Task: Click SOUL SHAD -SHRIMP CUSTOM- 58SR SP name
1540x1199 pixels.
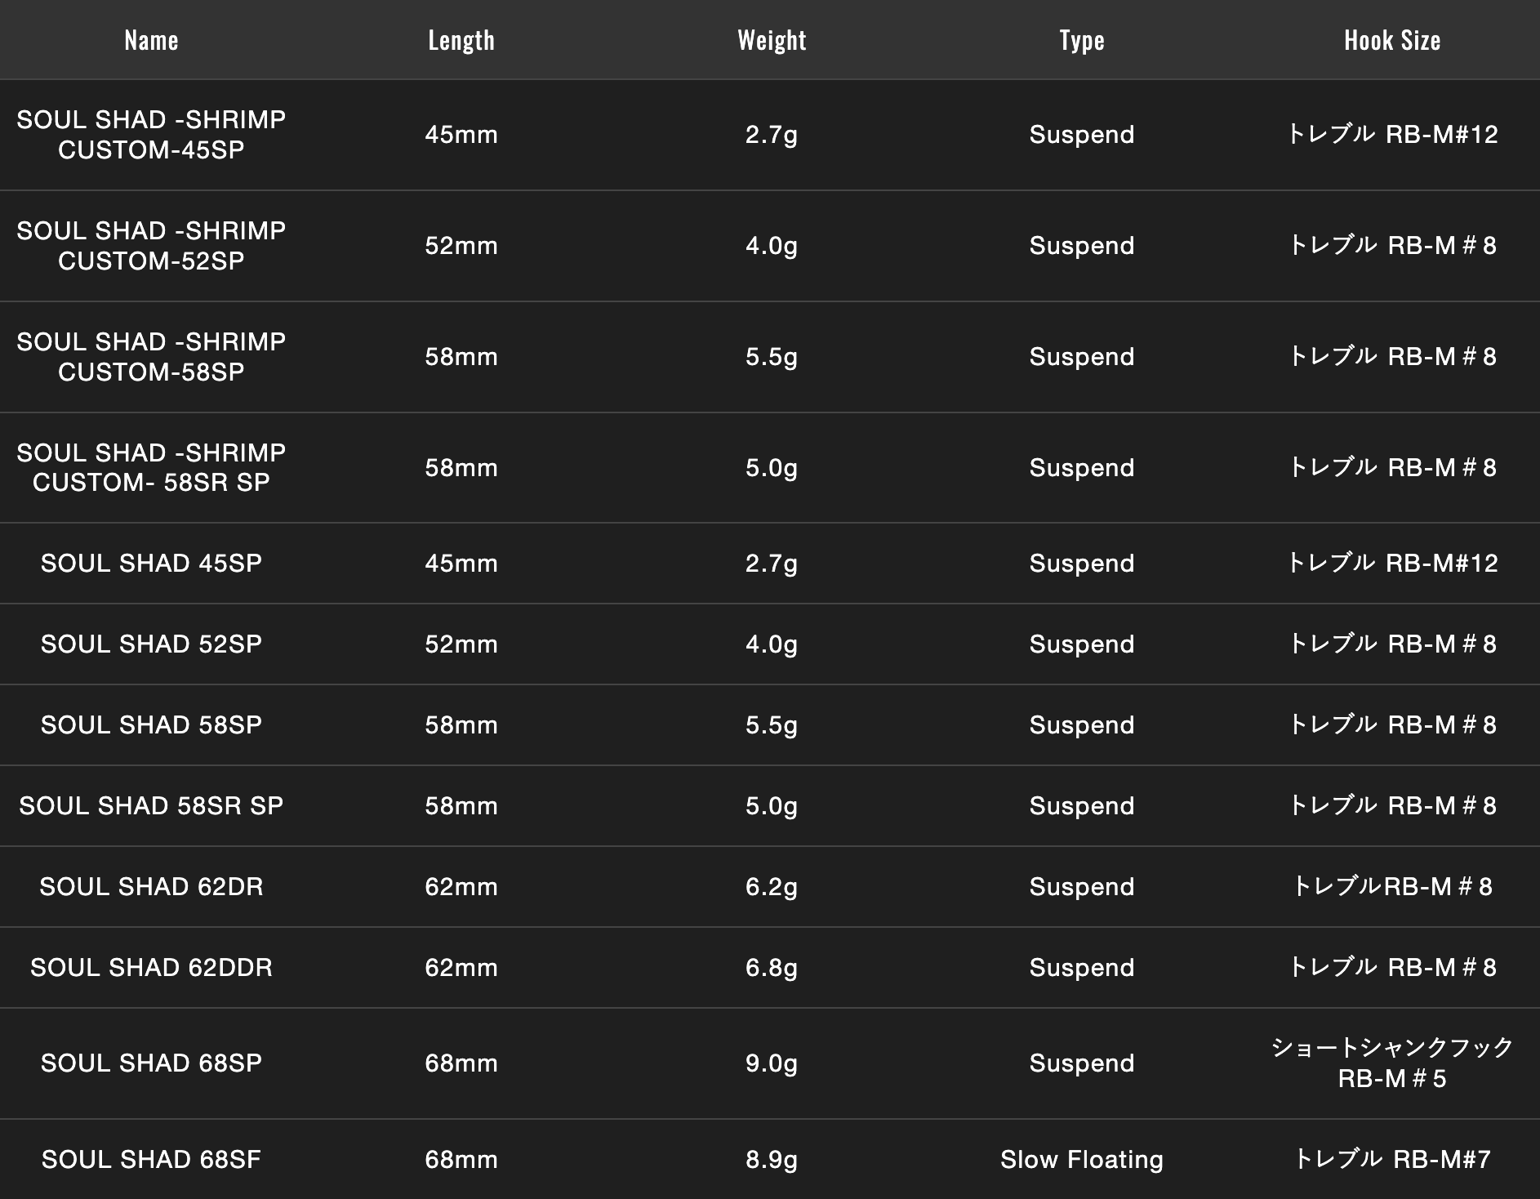Action: [x=151, y=467]
